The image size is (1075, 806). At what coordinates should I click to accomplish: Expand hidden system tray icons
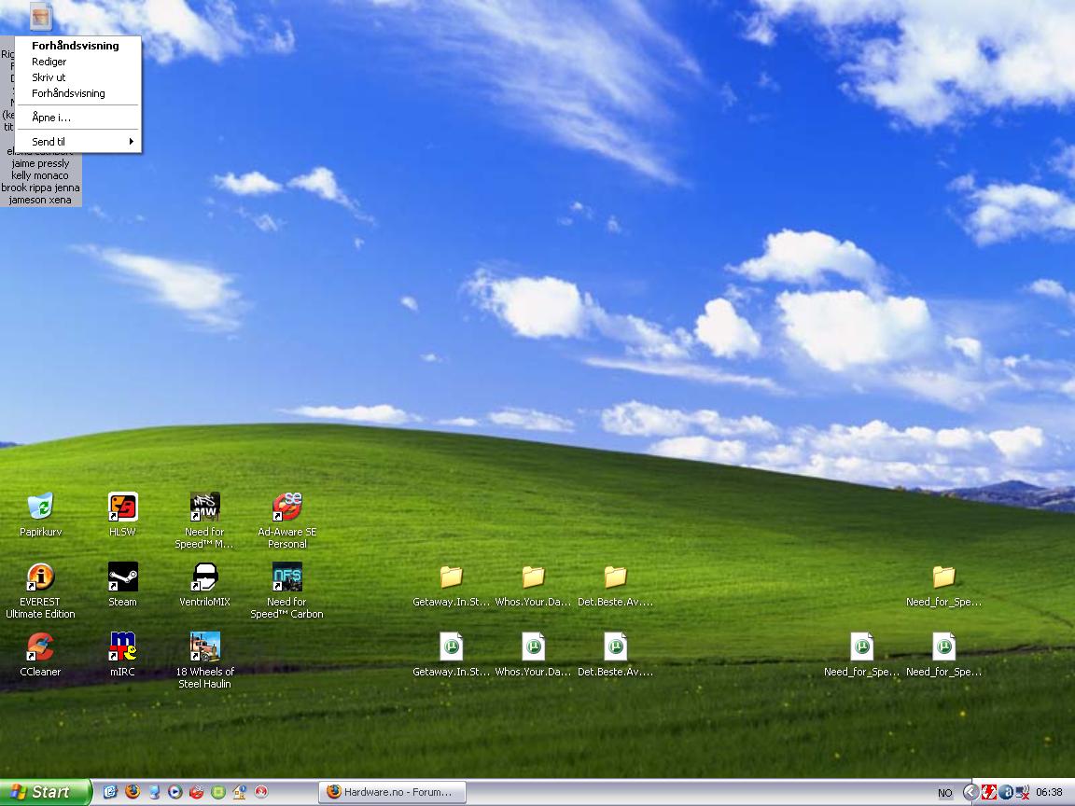(970, 792)
